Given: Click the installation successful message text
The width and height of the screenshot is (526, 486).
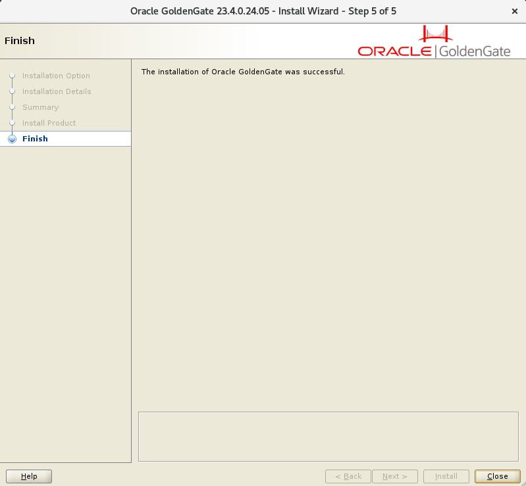Looking at the screenshot, I should (243, 72).
